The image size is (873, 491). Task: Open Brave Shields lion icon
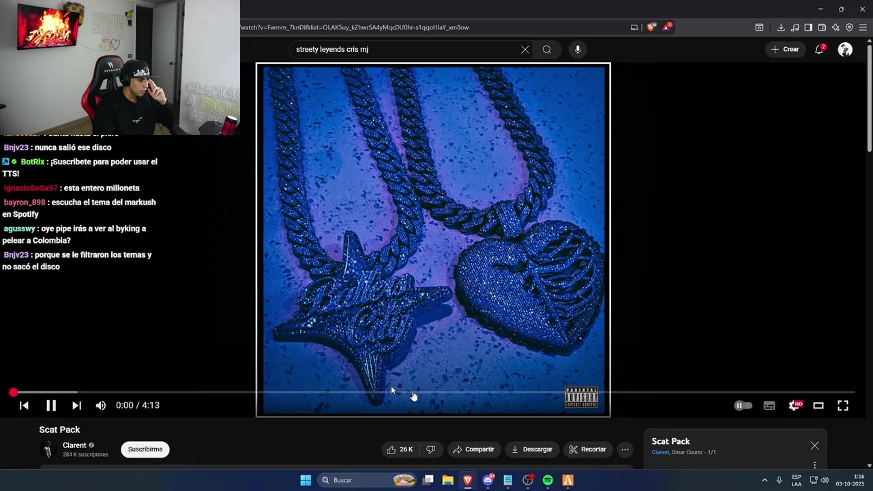coord(651,27)
